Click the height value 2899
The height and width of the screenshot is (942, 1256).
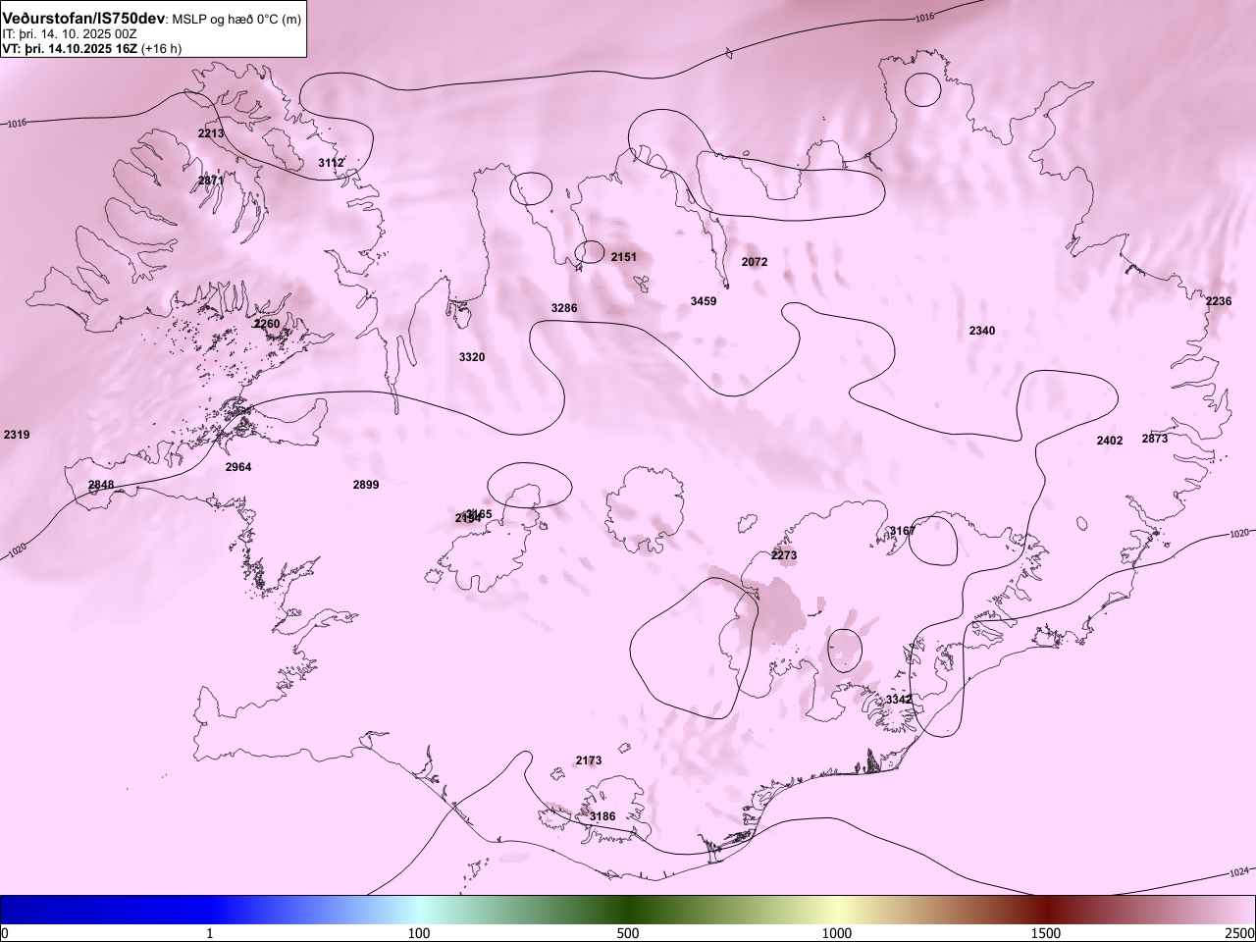(366, 485)
